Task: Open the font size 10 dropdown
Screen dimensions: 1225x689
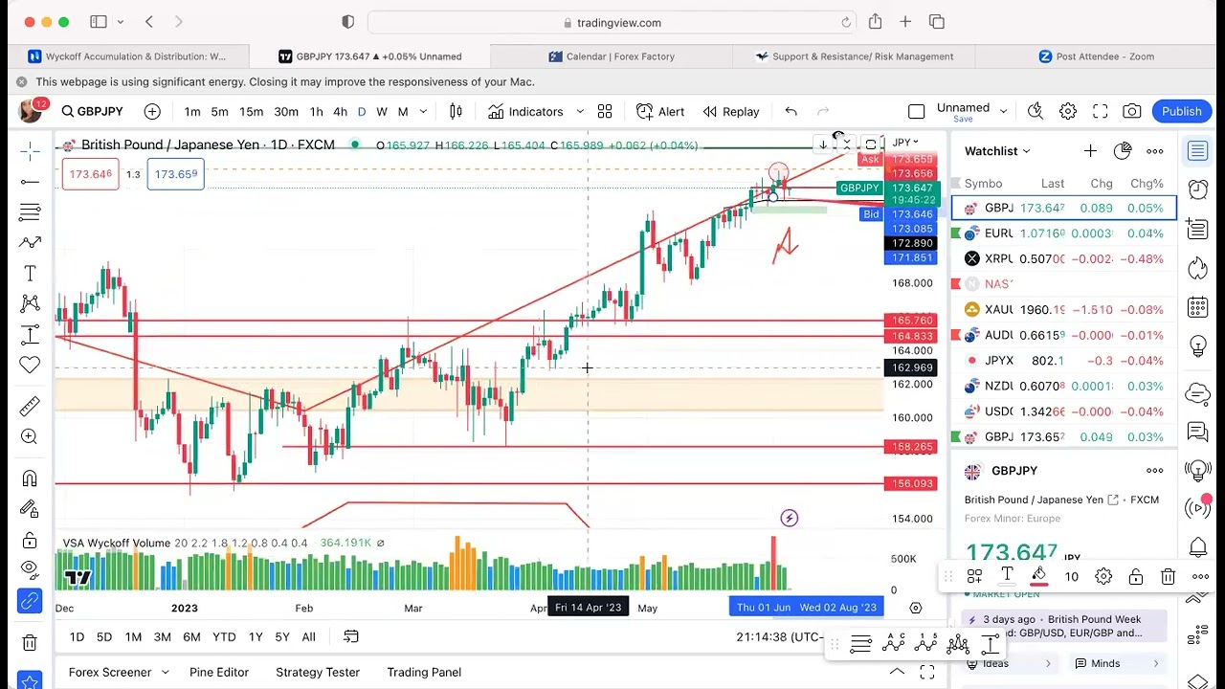Action: coord(1071,576)
